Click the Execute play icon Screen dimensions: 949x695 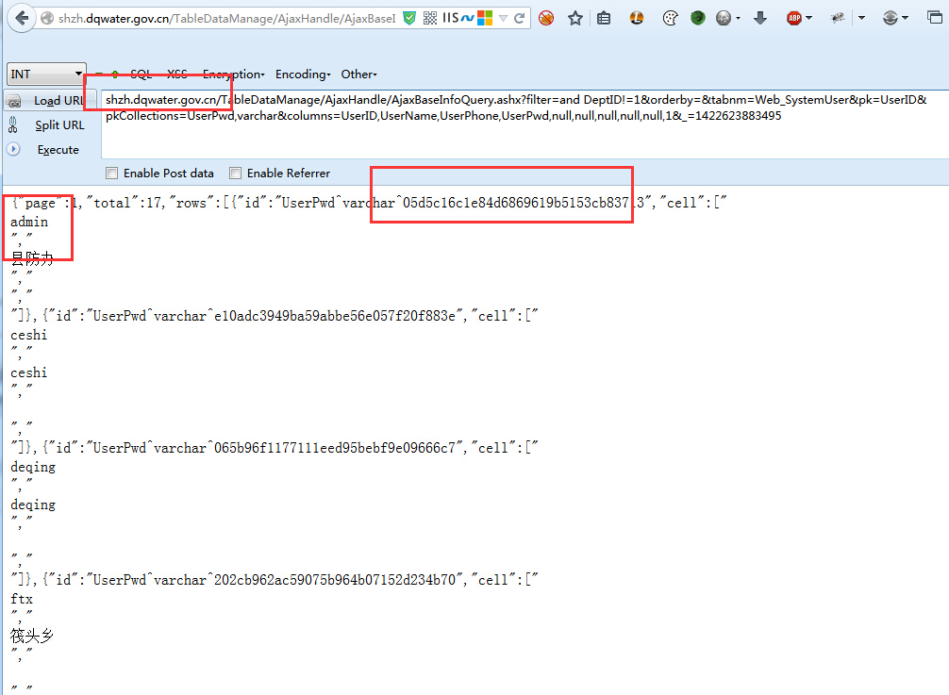click(13, 149)
